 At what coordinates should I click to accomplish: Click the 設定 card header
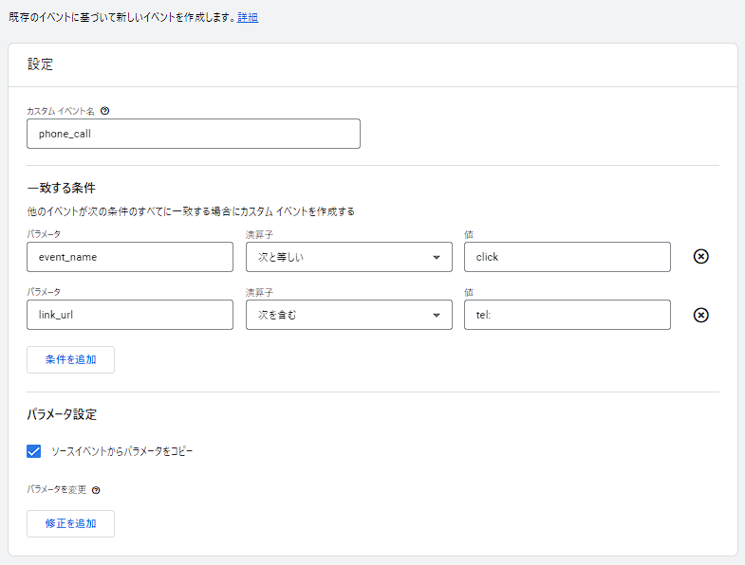coord(41,65)
